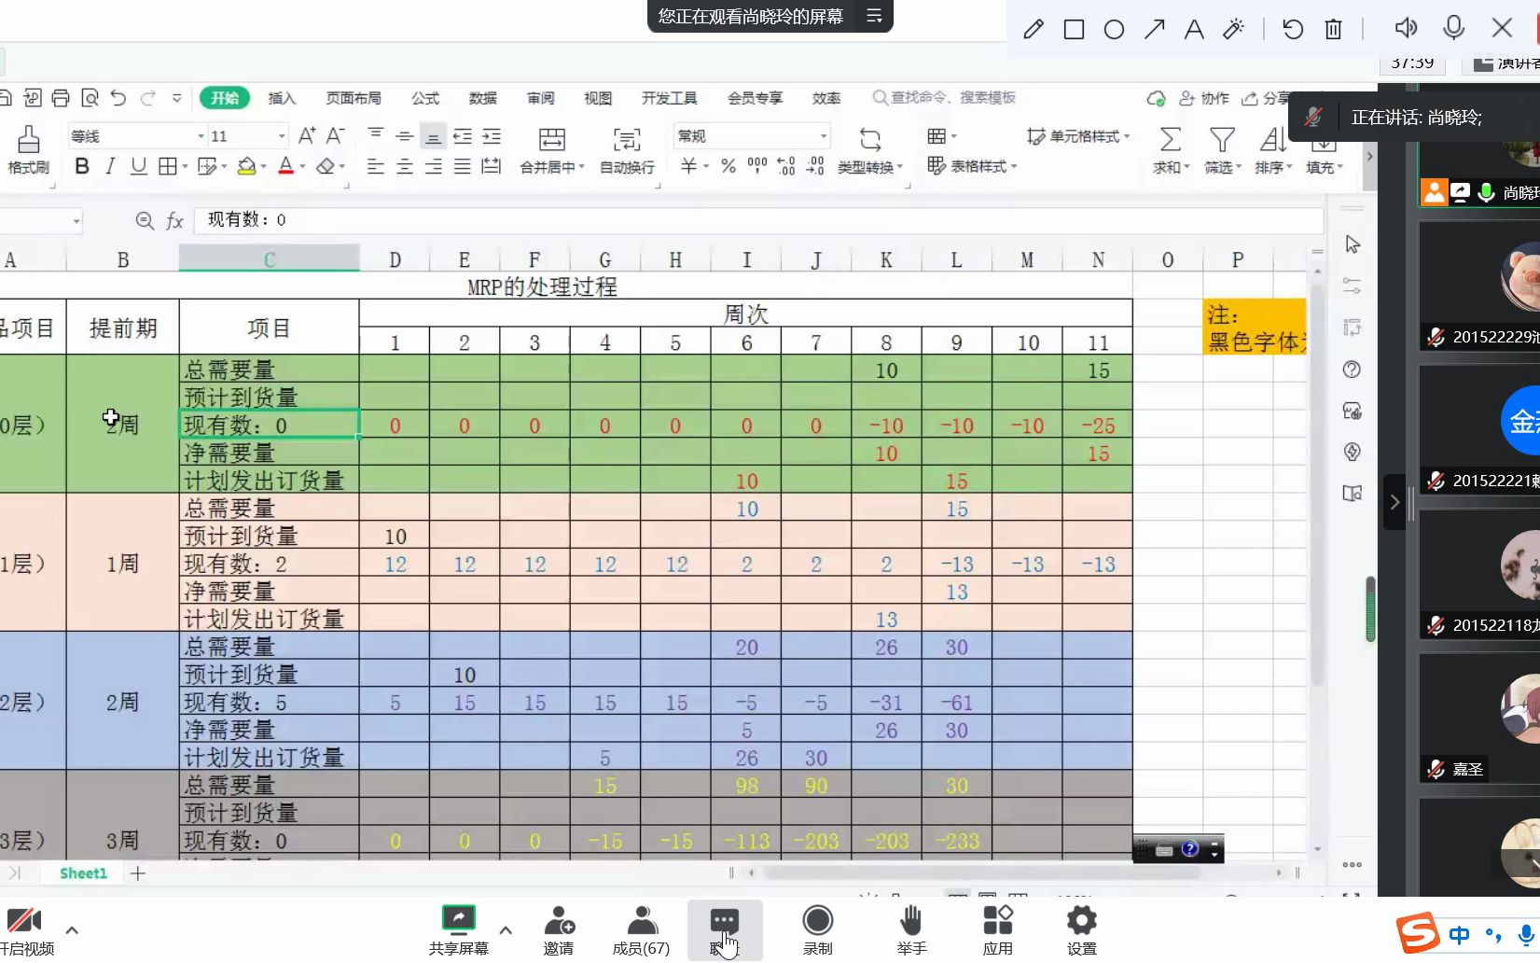This screenshot has height=963, width=1540.
Task: Expand share screen options chevron
Action: pos(506,930)
